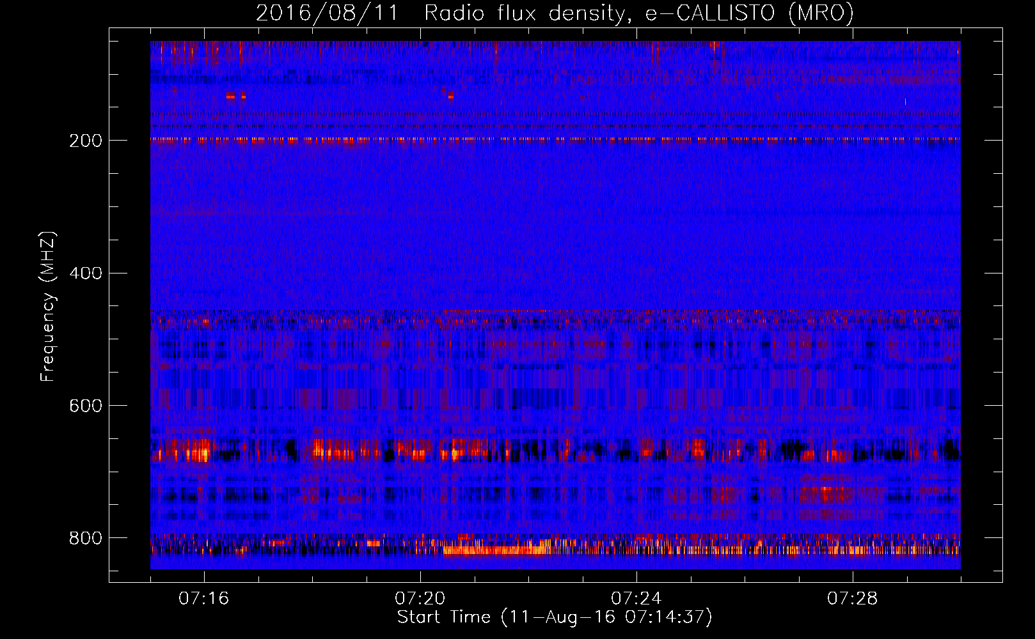The image size is (1035, 639).
Task: Pick the "800" frequency tick label
Action: point(86,538)
